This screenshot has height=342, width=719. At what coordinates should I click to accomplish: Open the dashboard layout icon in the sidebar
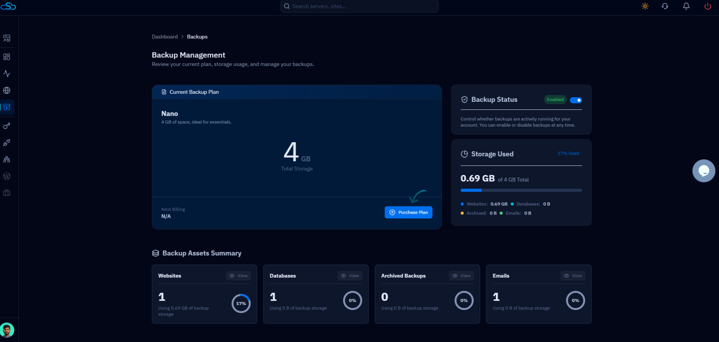(x=7, y=38)
